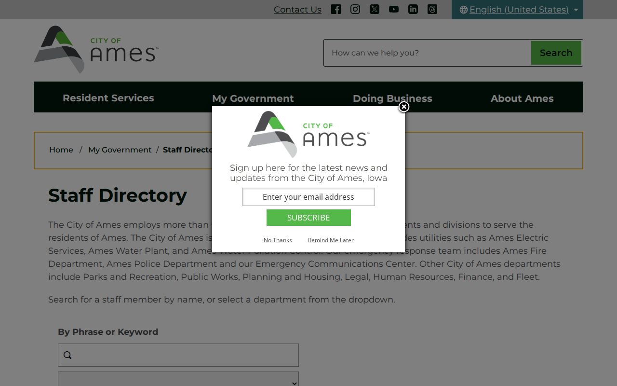
Task: Go to Home in the breadcrumb
Action: pyautogui.click(x=61, y=150)
